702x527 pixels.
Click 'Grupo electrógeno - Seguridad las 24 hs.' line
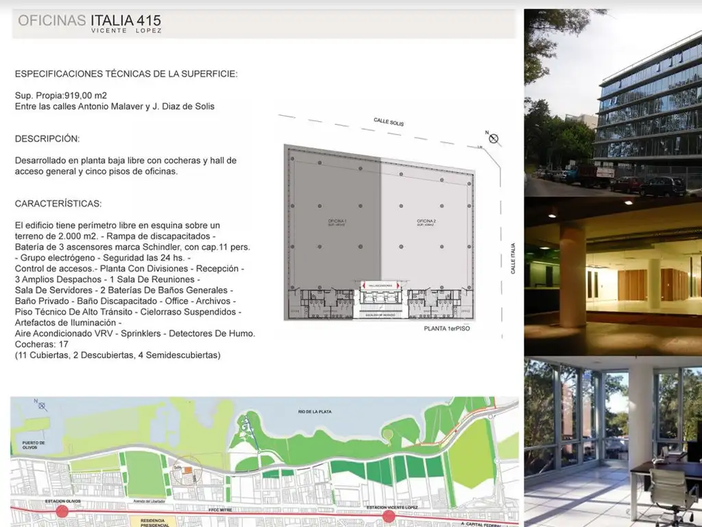pos(103,258)
